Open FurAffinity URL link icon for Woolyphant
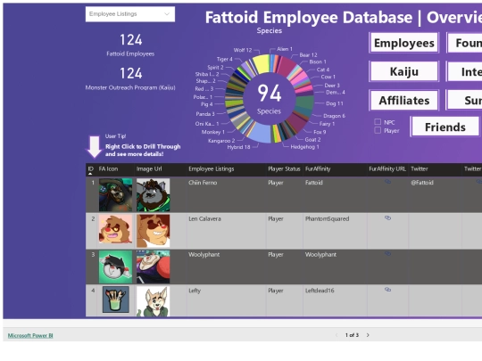This screenshot has height=361, width=482. click(387, 253)
